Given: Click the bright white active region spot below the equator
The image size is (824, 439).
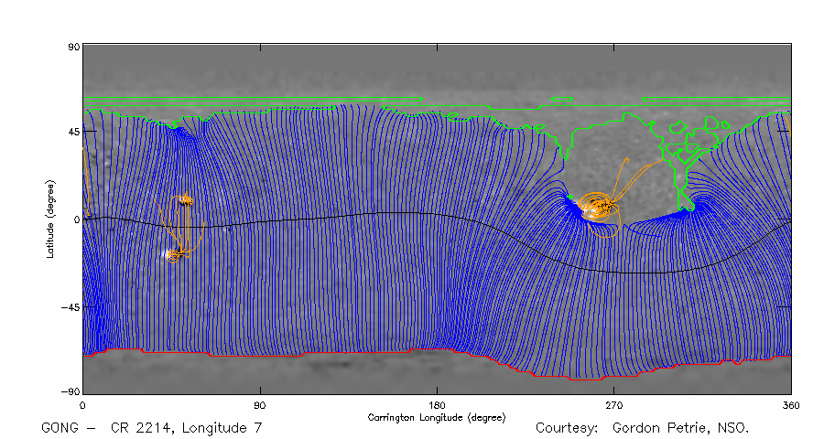Looking at the screenshot, I should [x=170, y=254].
